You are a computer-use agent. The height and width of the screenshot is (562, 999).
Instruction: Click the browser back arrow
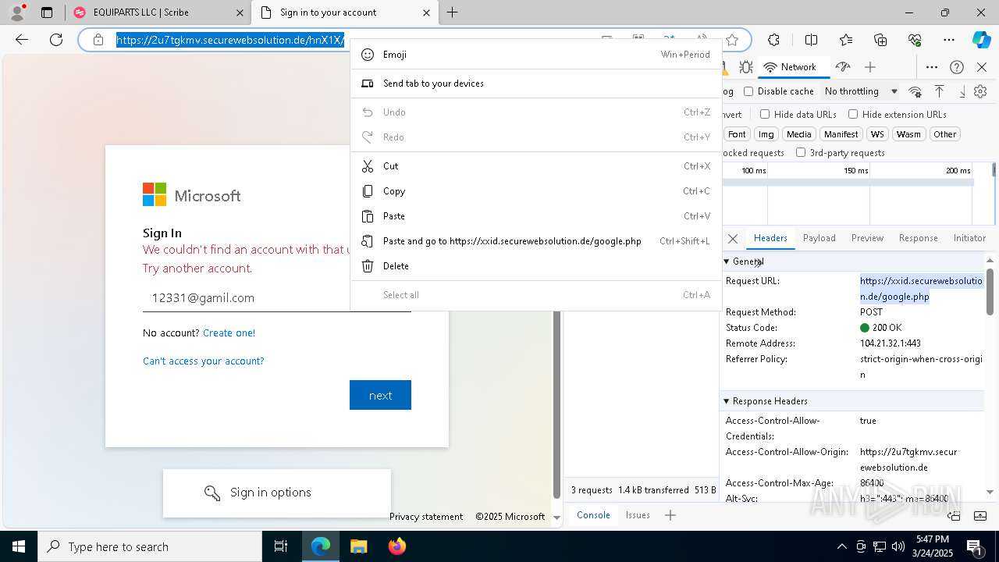click(x=22, y=40)
